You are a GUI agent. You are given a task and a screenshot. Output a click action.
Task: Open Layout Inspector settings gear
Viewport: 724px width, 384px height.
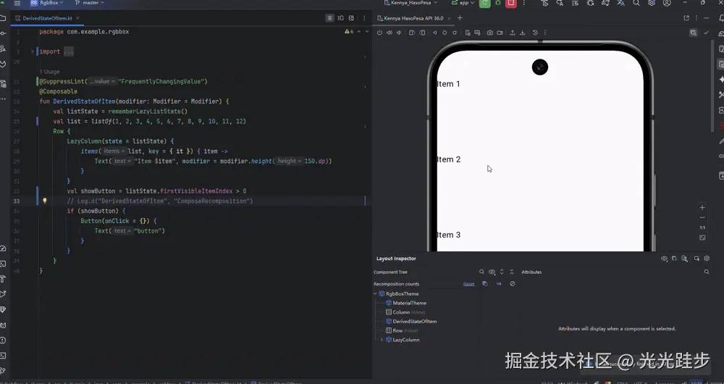(707, 259)
